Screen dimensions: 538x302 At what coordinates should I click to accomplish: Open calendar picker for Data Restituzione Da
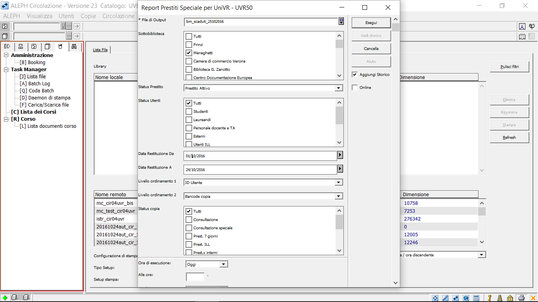click(x=340, y=155)
